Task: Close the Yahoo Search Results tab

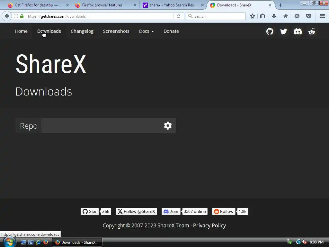Action: tap(202, 5)
